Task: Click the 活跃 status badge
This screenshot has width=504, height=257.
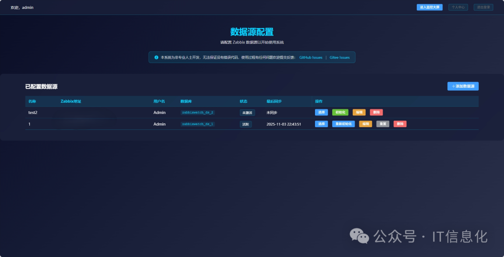Action: click(x=245, y=124)
